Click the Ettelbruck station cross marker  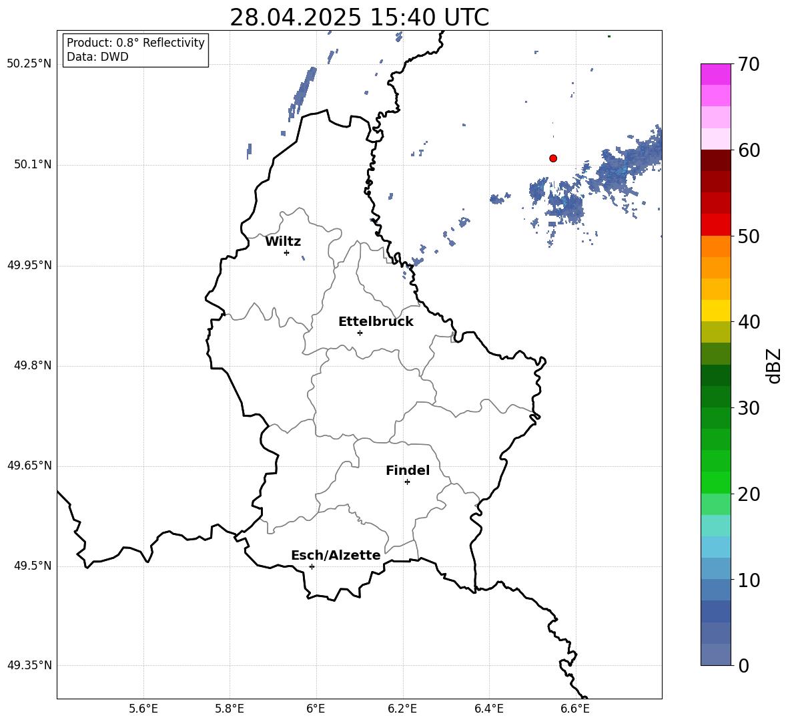pos(360,333)
